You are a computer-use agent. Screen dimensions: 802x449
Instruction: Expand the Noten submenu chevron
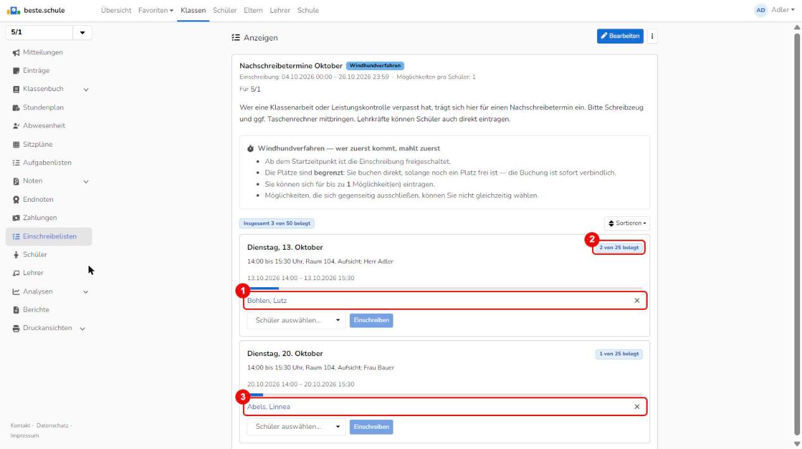click(85, 181)
